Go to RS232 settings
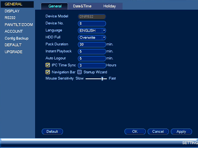 pyautogui.click(x=10, y=18)
